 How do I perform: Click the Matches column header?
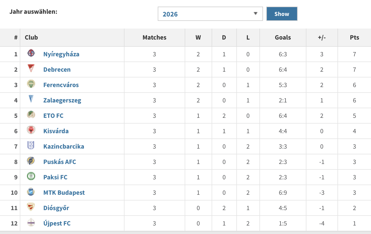coord(154,38)
